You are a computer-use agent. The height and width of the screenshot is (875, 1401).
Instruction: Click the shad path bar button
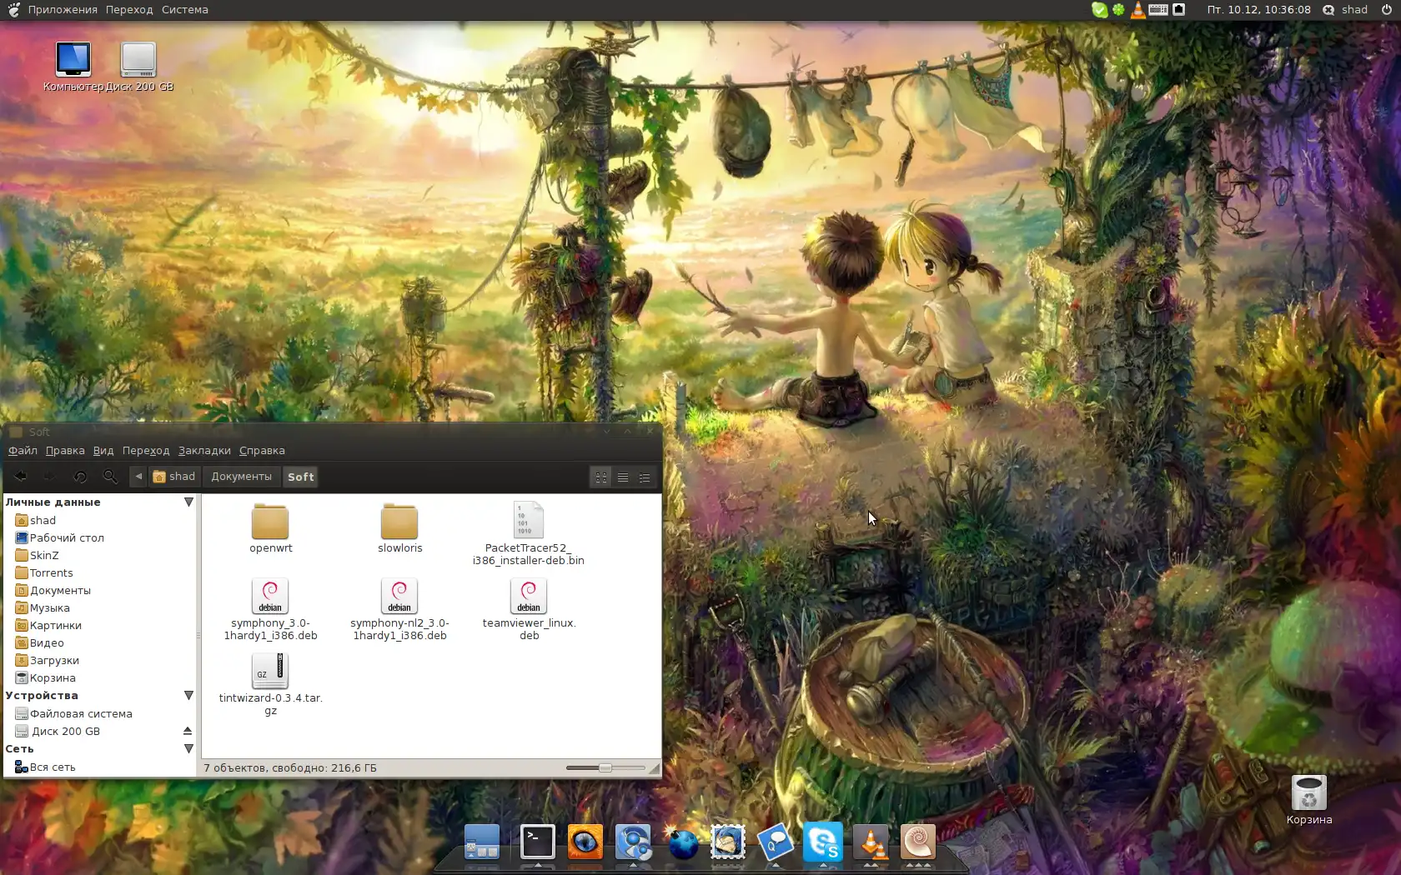pos(174,477)
